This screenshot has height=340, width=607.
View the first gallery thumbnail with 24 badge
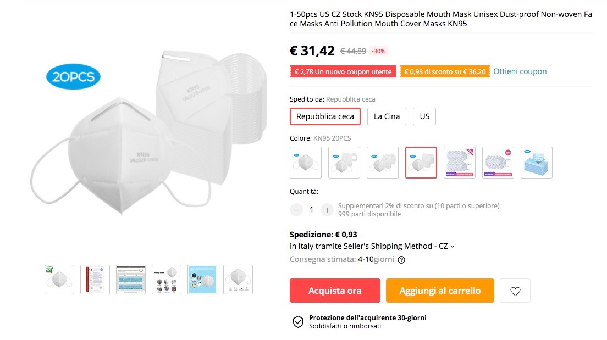(59, 280)
